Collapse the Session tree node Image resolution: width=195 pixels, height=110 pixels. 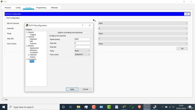pyautogui.click(x=27, y=32)
